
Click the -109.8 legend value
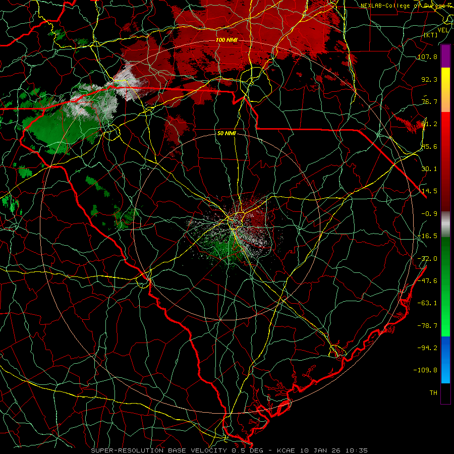[x=425, y=370]
